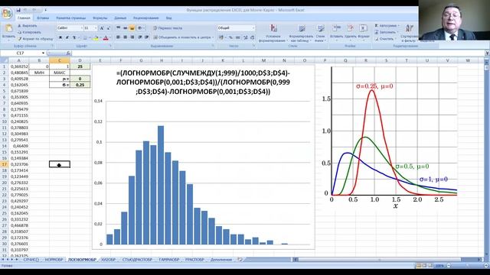Open the ГАММАОБР sheet tab
The height and width of the screenshot is (275, 490).
(x=168, y=260)
